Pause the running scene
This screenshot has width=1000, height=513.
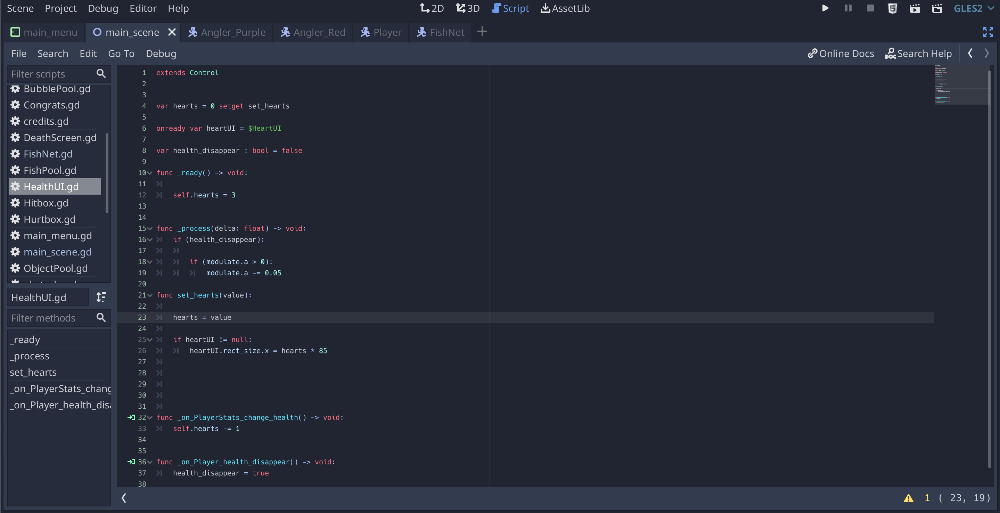(848, 8)
